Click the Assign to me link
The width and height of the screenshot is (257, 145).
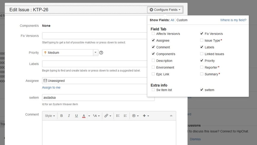51,88
